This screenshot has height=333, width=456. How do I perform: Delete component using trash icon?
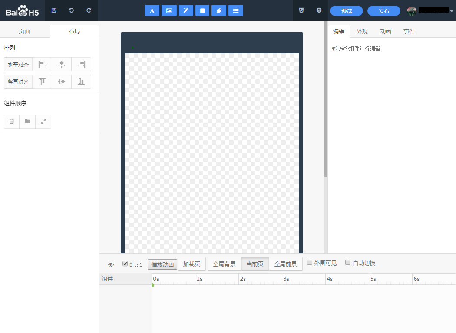[12, 122]
